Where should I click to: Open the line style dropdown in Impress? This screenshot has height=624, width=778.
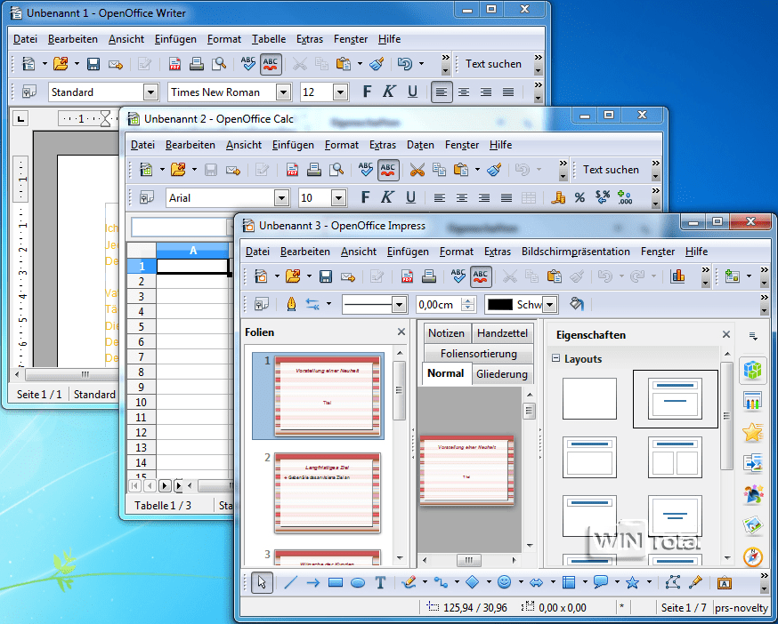399,305
